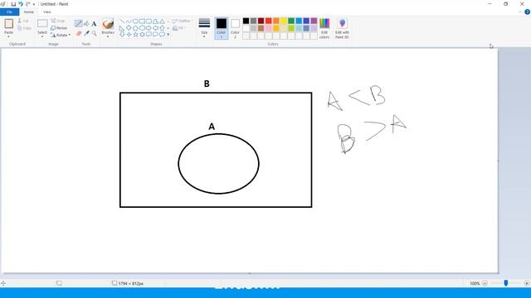Choose the dark red color swatch
Screen dimensions: 531x298
261,21
